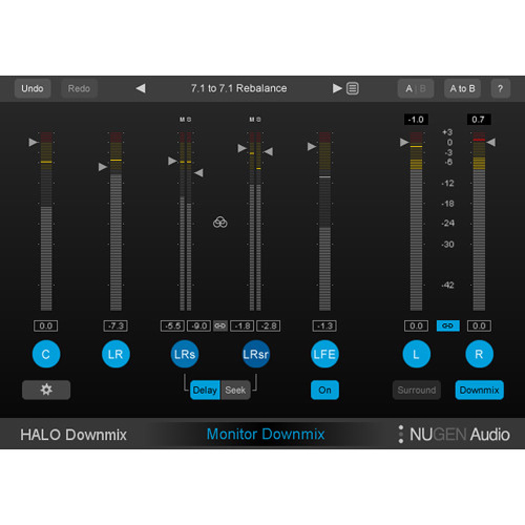Screen dimensions: 525x525
Task: Click the R peak readout 0.7
Action: click(478, 119)
